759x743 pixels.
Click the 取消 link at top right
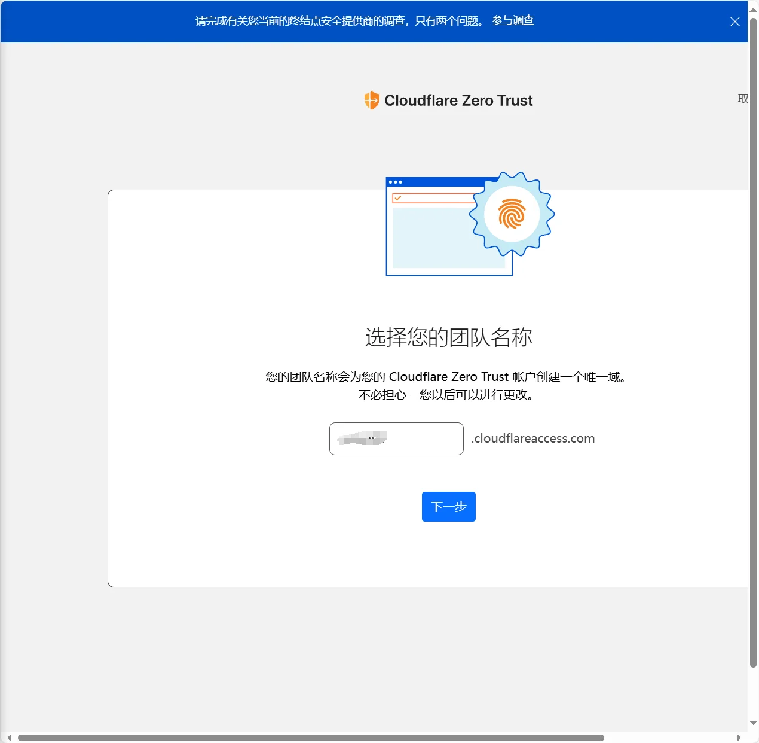pyautogui.click(x=743, y=98)
